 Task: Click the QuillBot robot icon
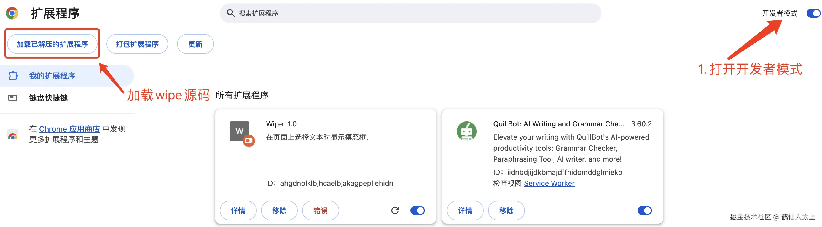(466, 131)
